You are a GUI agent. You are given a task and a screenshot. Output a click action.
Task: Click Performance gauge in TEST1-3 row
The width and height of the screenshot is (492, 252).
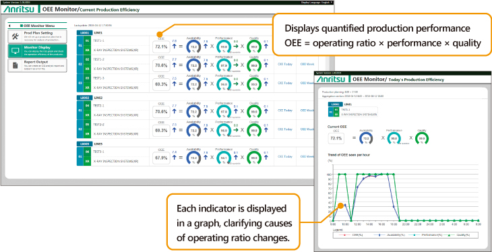click(x=223, y=84)
